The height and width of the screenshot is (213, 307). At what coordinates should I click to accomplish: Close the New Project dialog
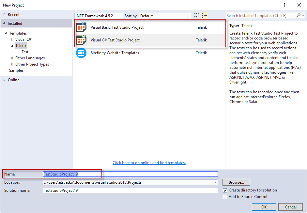[x=299, y=5]
